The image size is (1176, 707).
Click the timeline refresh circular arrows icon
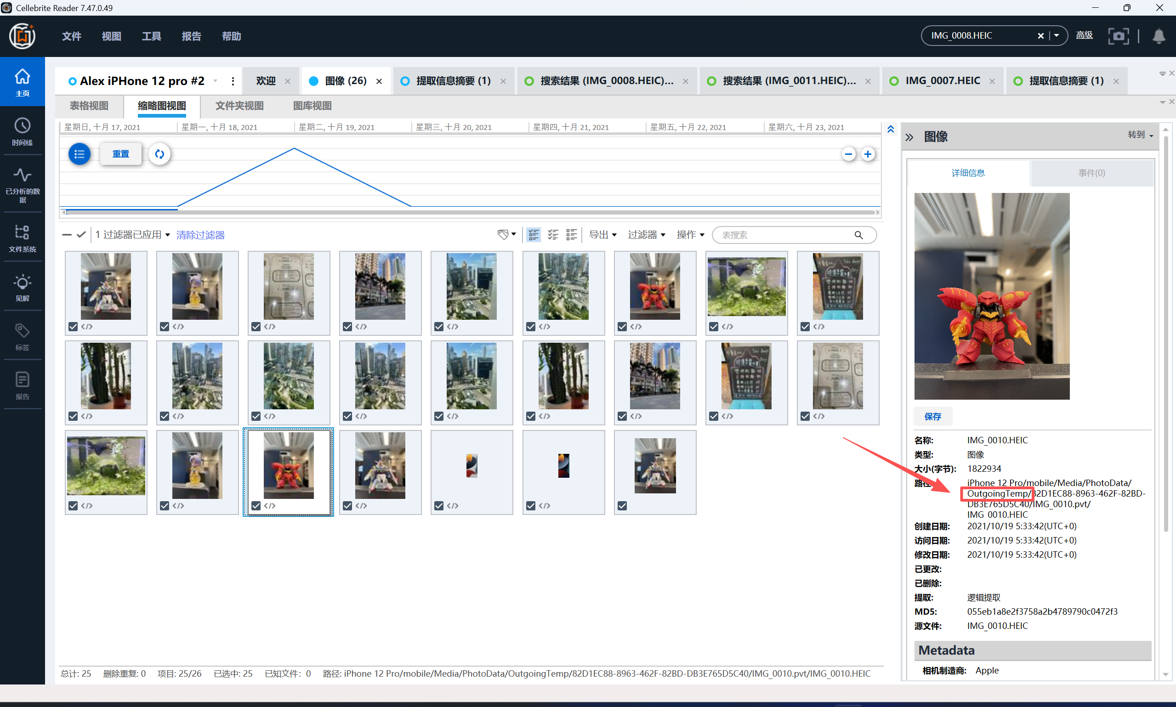pos(159,154)
